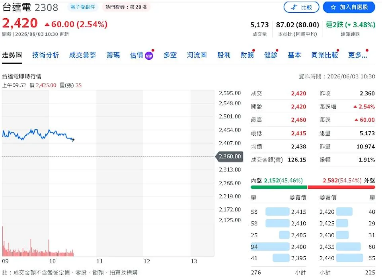Select the 河流圖 tab

197,55
